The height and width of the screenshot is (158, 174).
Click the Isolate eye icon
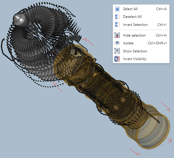click(117, 43)
